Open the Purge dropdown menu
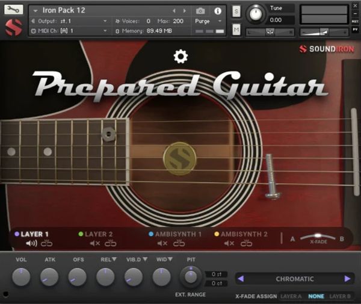Viewport: 361px width, 304px height. [x=208, y=21]
